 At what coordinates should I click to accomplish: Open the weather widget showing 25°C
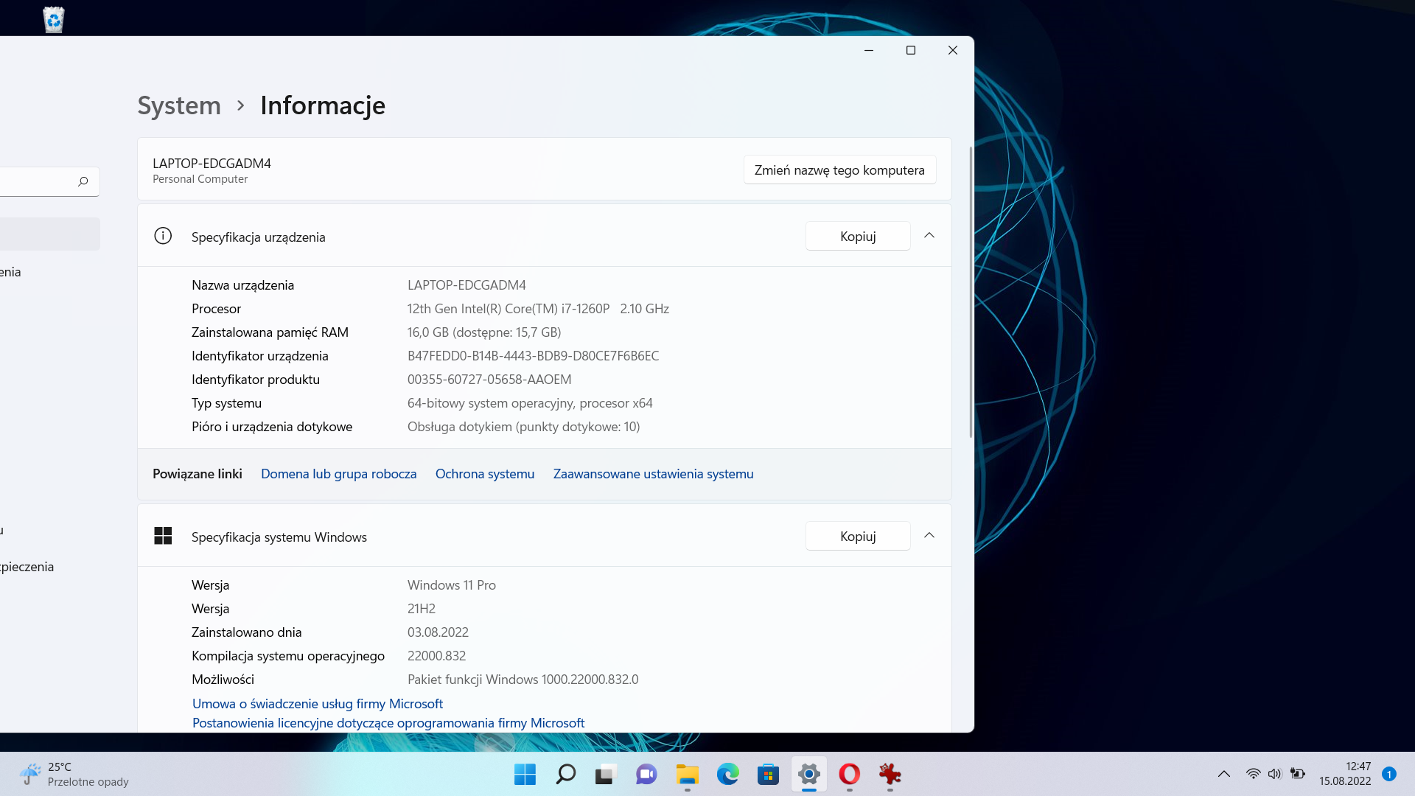click(x=74, y=774)
